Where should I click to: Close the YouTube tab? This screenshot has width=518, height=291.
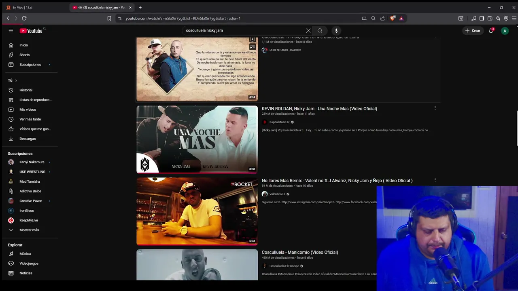coord(130,7)
